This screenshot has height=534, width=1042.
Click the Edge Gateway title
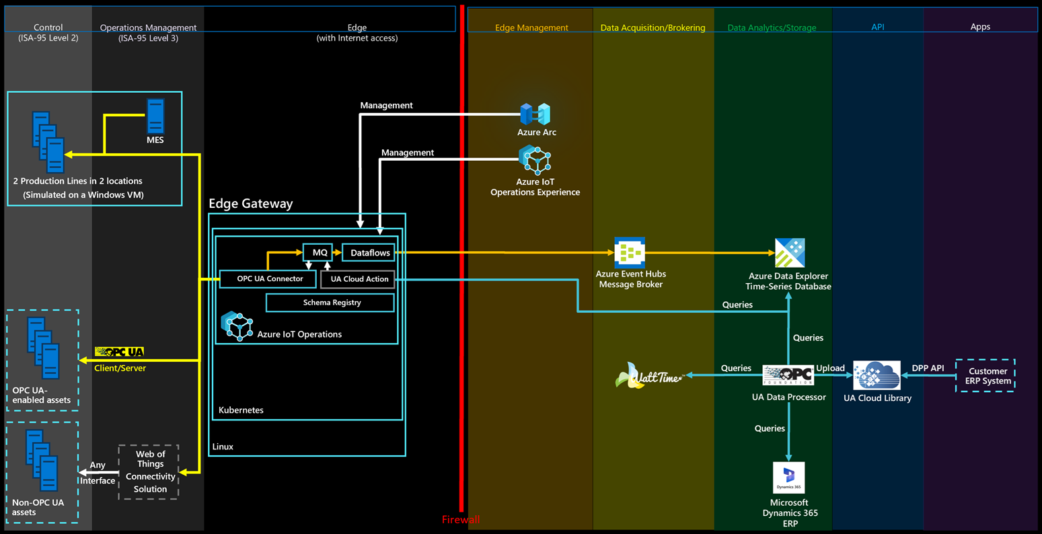pyautogui.click(x=250, y=203)
